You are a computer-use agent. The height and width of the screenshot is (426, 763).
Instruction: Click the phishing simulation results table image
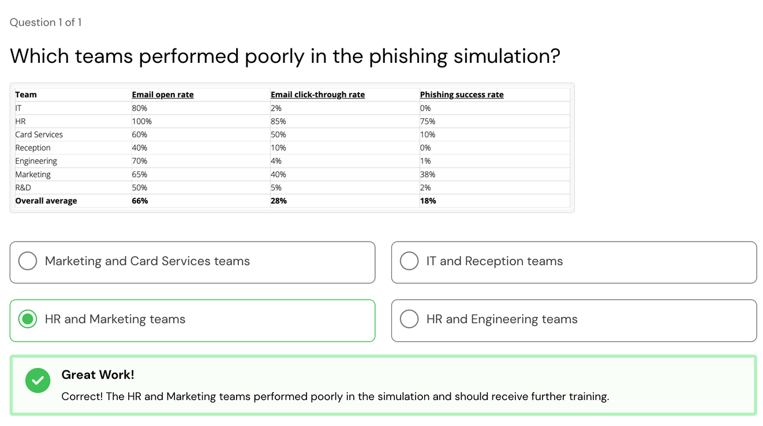pos(292,148)
